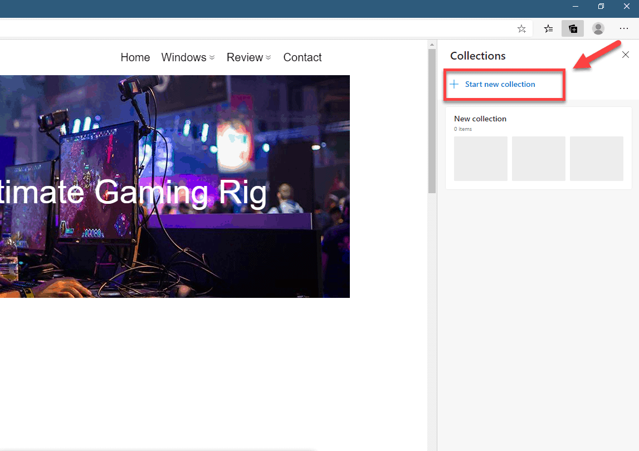The width and height of the screenshot is (639, 451).
Task: Click Start new collection
Action: pos(500,84)
